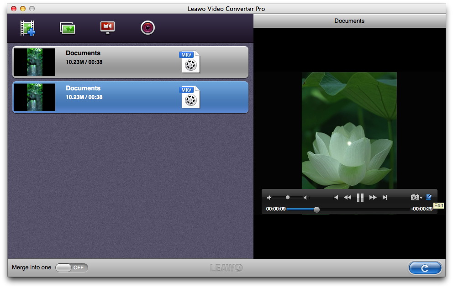Skip to previous track in player
Image resolution: width=453 pixels, height=288 pixels.
click(x=336, y=197)
